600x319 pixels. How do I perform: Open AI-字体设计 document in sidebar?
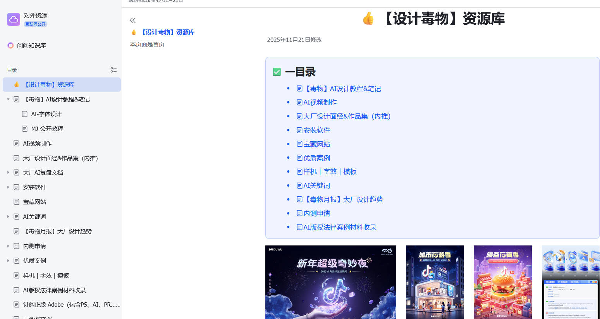(x=46, y=114)
